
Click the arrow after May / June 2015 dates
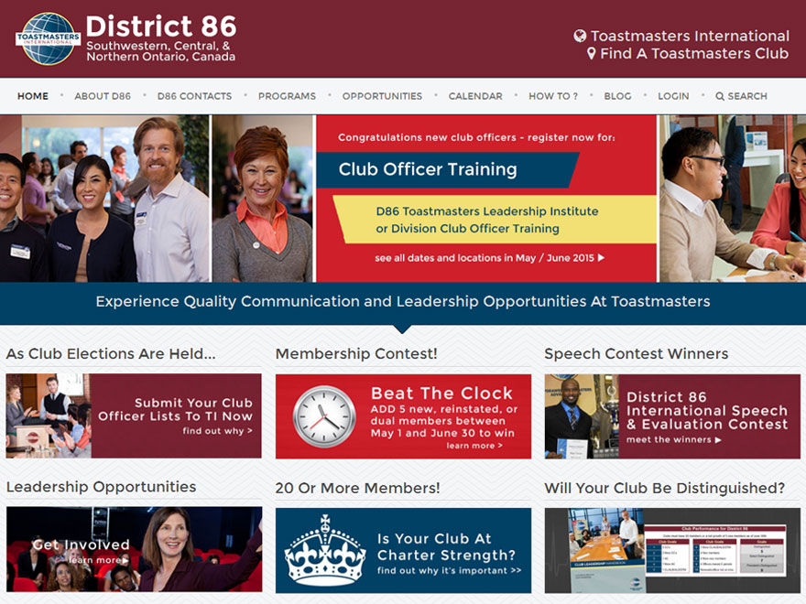click(601, 258)
